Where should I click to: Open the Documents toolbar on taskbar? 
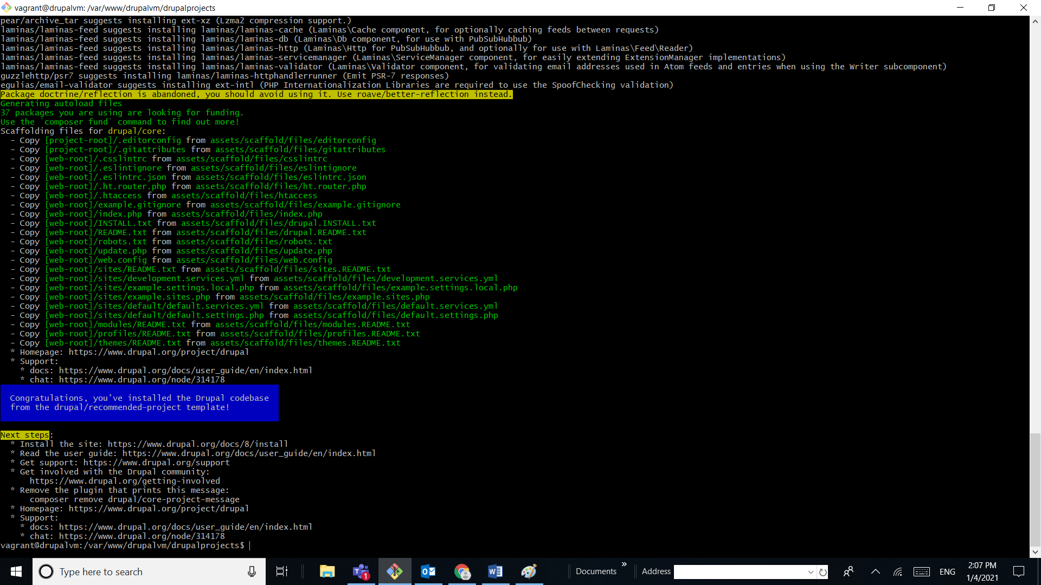(x=596, y=571)
